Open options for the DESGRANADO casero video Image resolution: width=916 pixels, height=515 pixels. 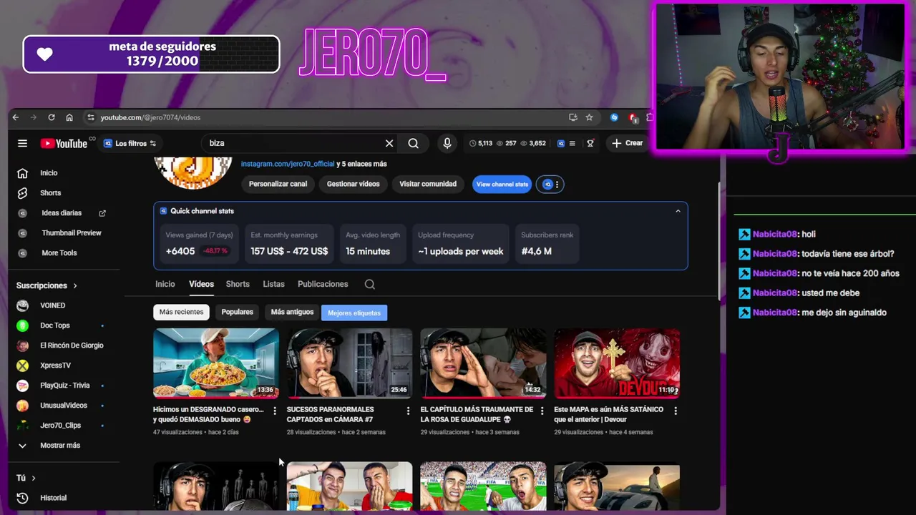275,411
